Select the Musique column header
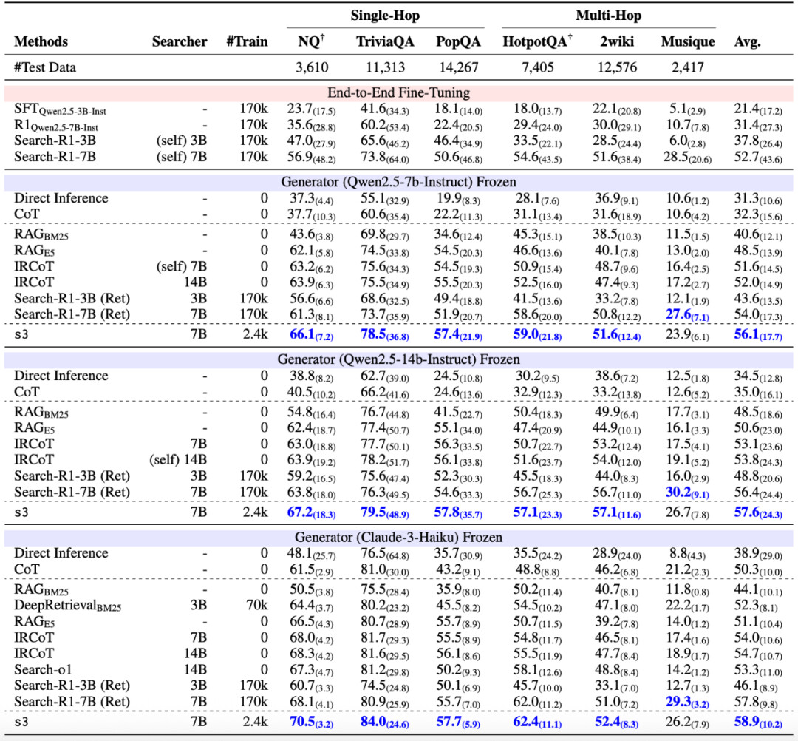Screen dimensions: 798x741 point(688,41)
